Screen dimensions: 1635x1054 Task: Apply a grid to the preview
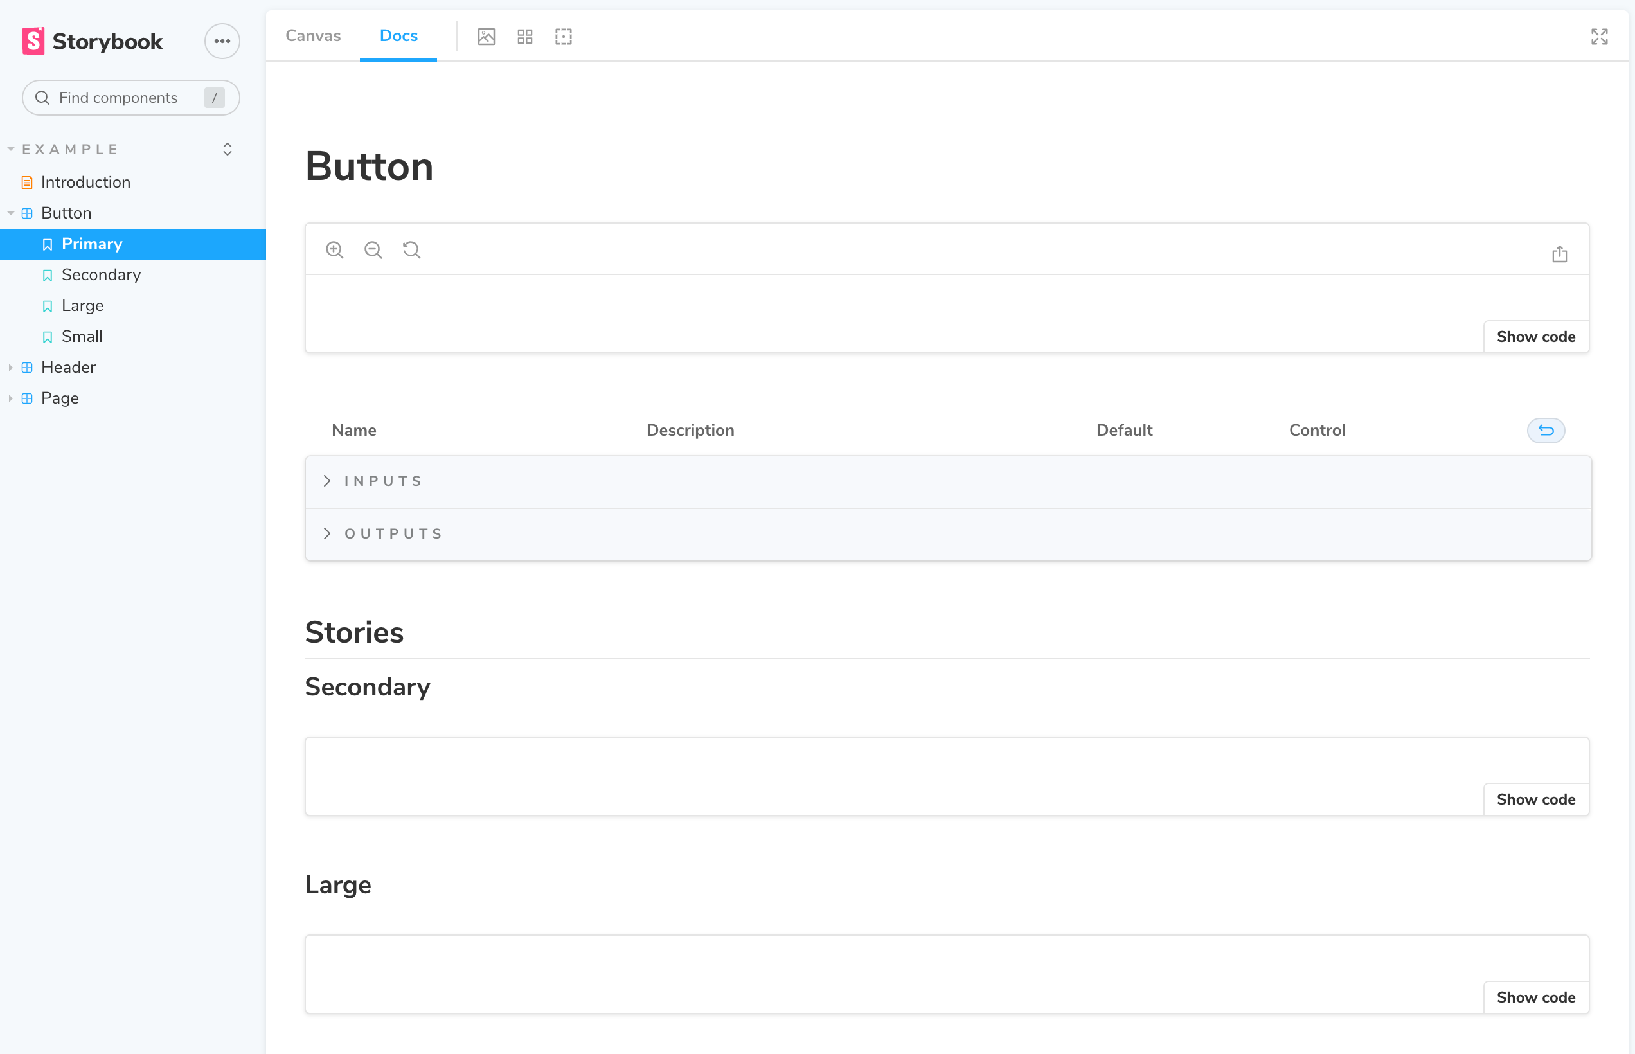pyautogui.click(x=524, y=36)
